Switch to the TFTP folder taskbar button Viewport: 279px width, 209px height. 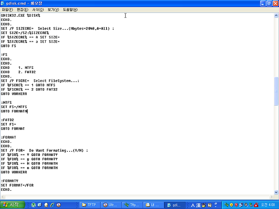[x=90, y=205]
